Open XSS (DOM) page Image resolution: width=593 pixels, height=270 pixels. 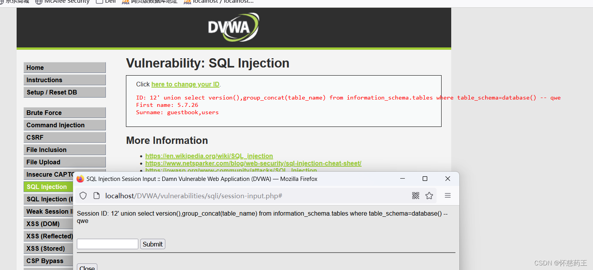[x=48, y=224]
